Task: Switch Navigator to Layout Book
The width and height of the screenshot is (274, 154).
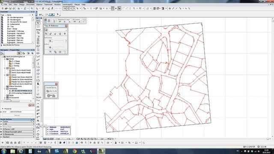Action: click(28, 53)
